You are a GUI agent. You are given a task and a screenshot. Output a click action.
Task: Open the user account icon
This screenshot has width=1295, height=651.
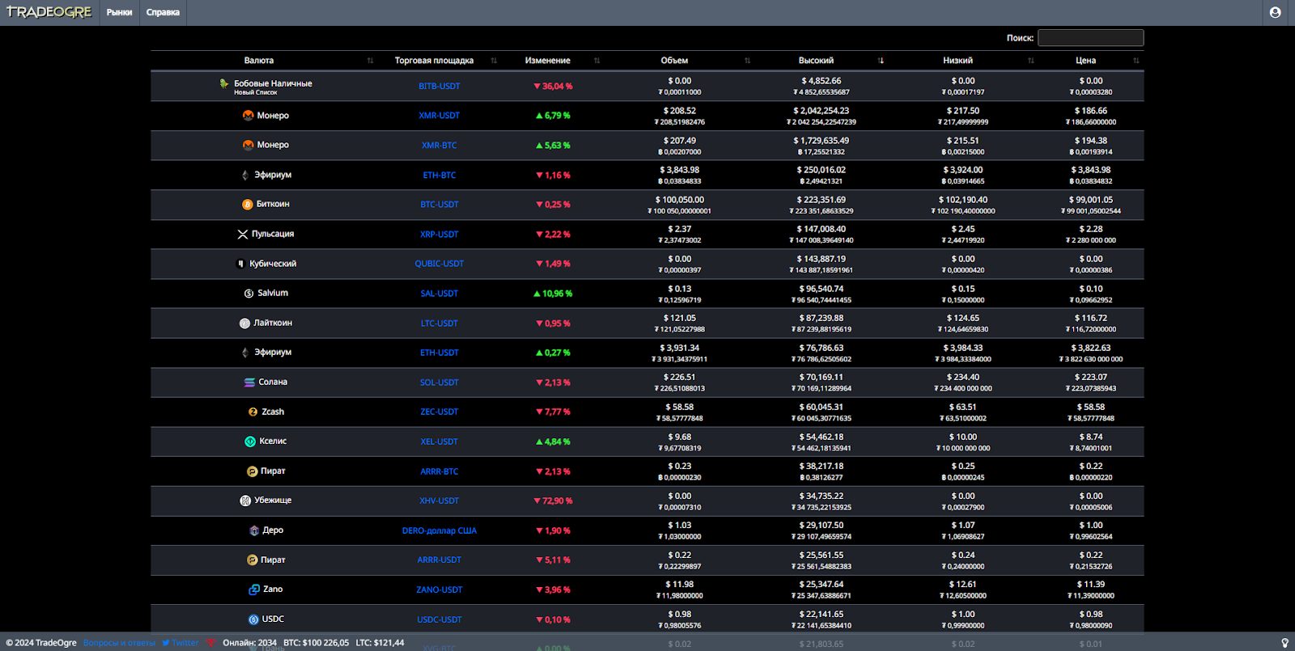[1276, 12]
